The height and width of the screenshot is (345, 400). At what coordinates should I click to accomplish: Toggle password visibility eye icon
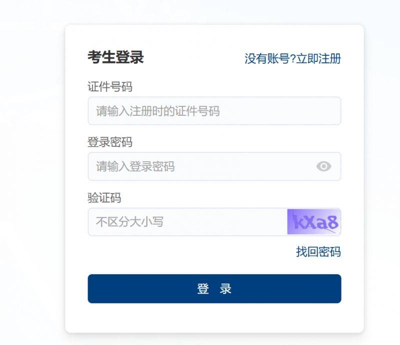point(323,166)
